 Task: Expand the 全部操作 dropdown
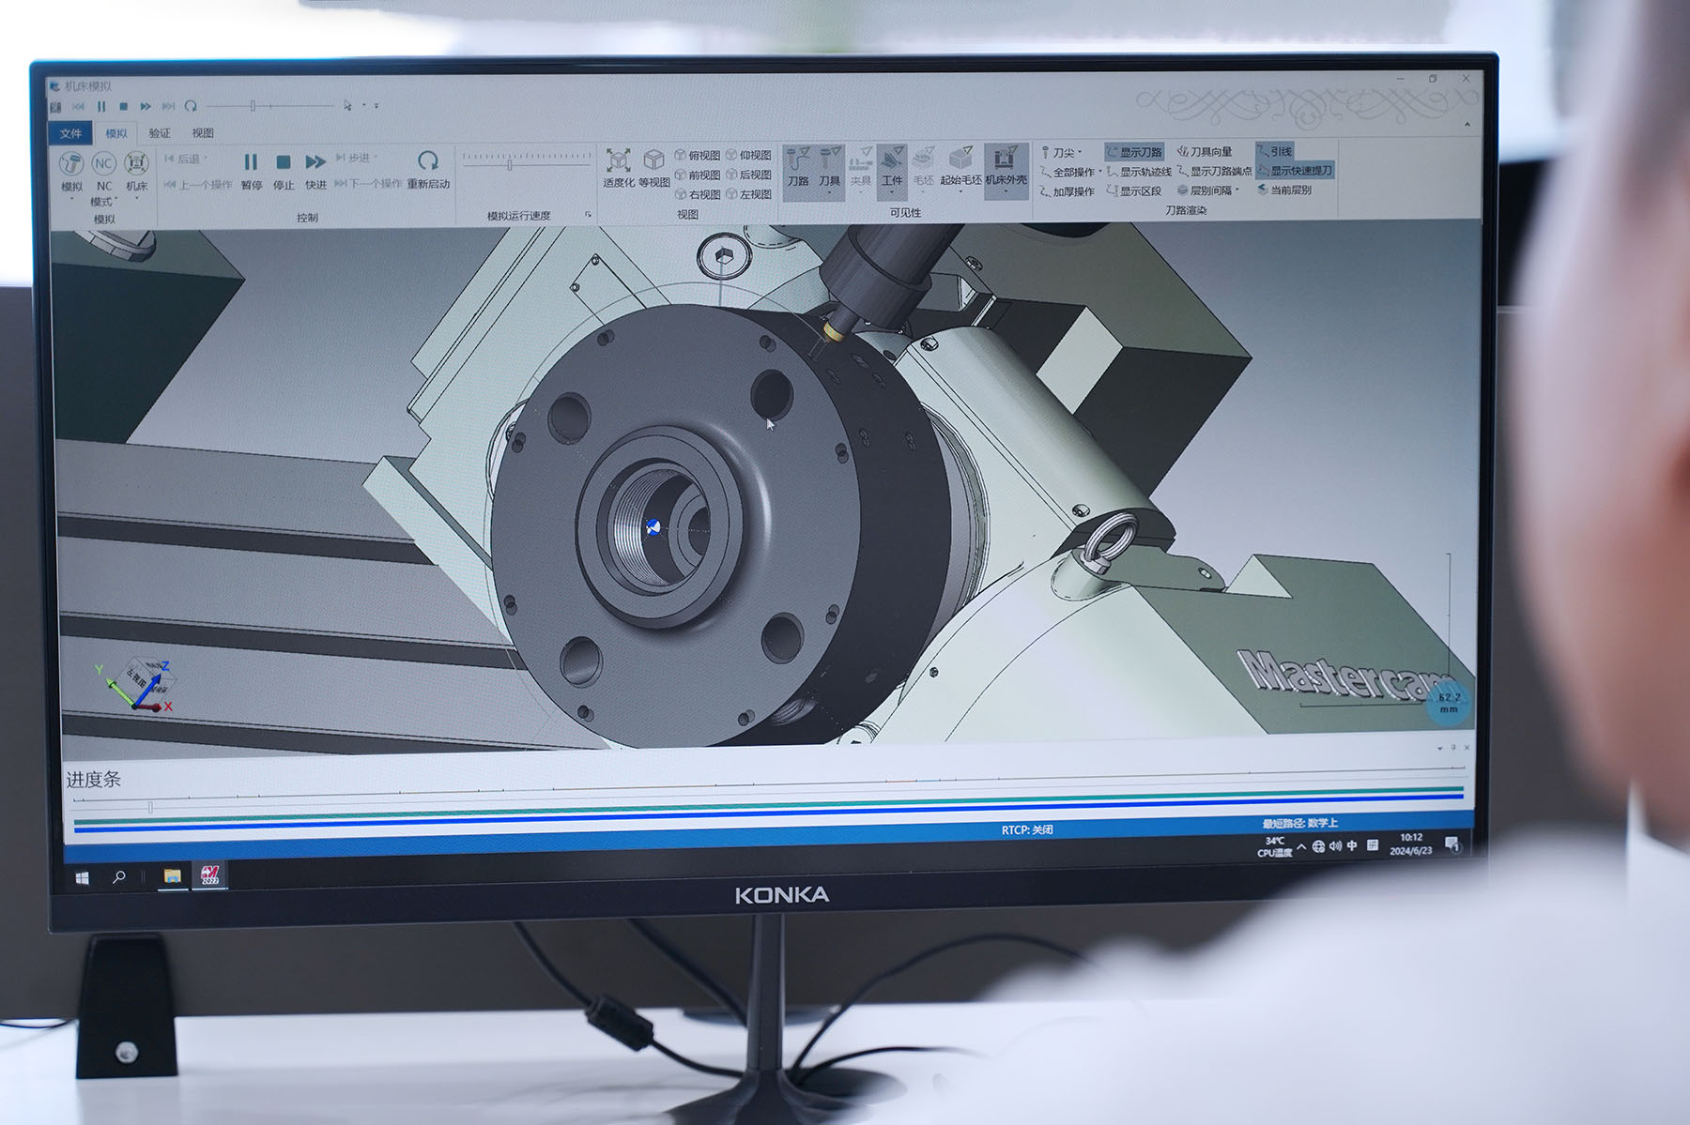pos(1072,172)
